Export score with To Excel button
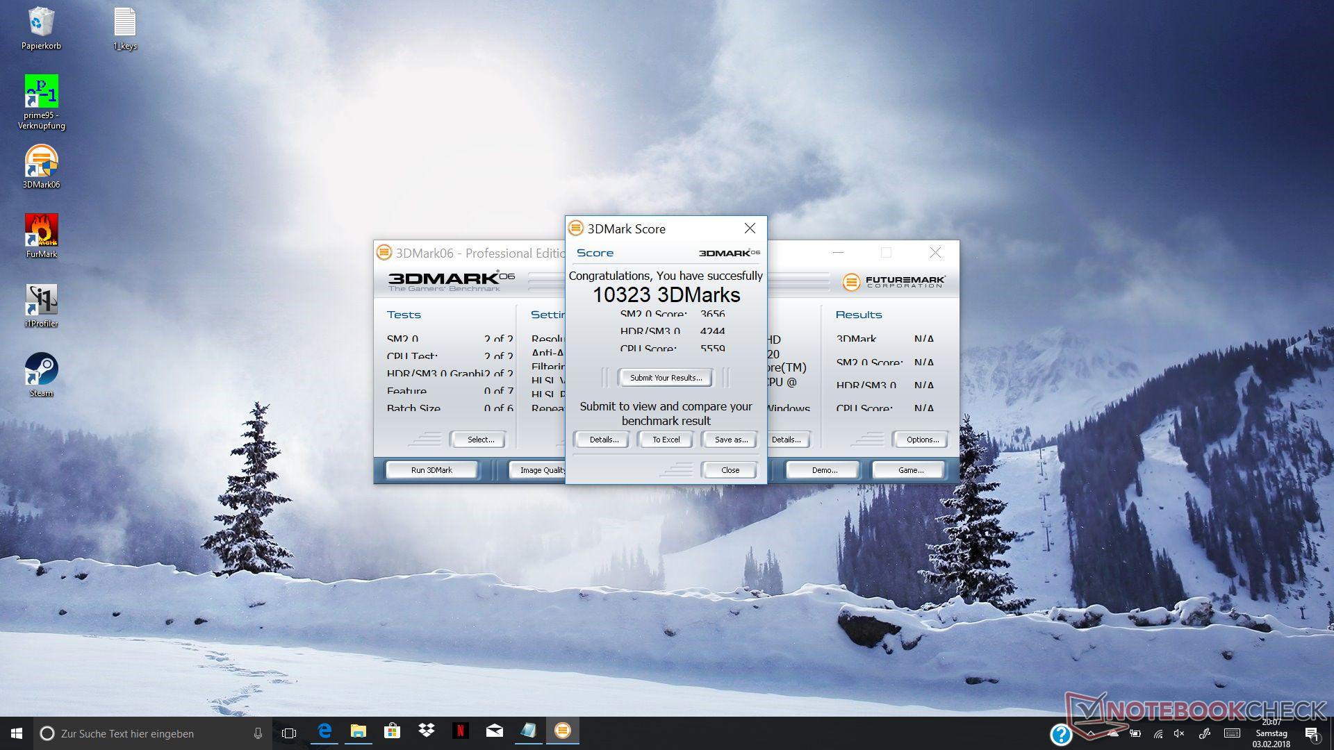This screenshot has height=750, width=1334. coord(666,440)
